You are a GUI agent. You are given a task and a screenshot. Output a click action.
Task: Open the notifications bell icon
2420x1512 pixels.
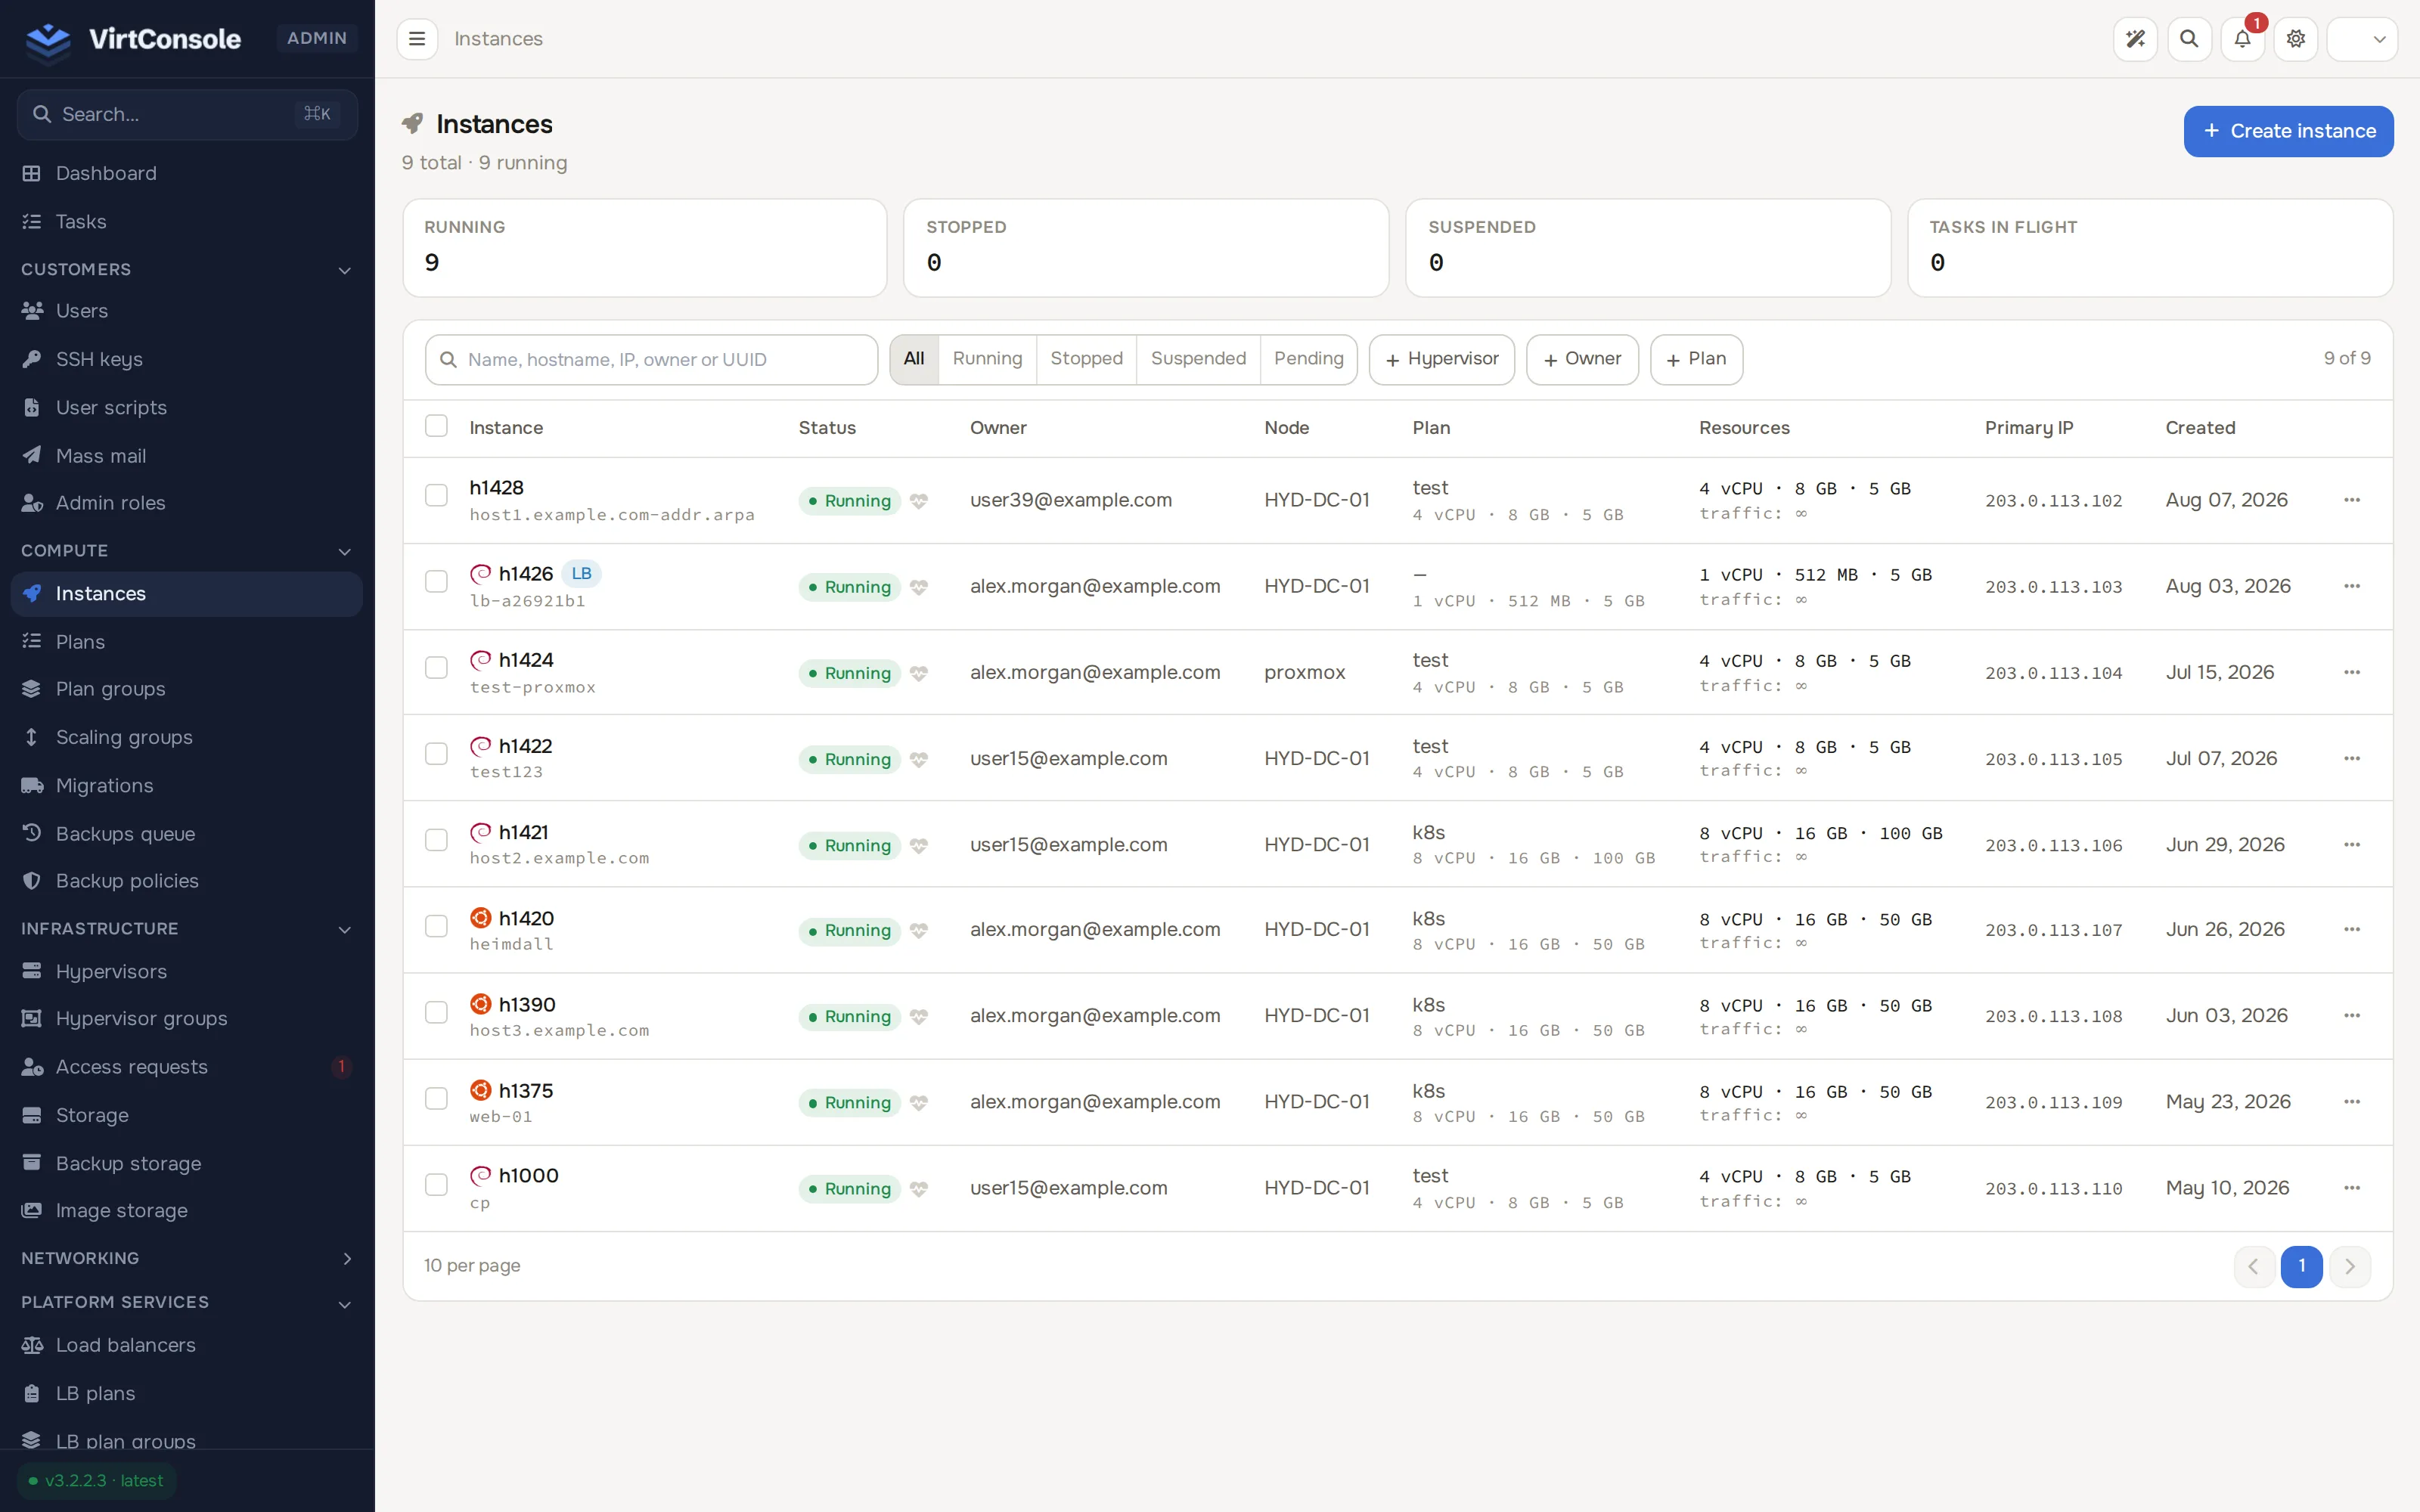coord(2242,39)
